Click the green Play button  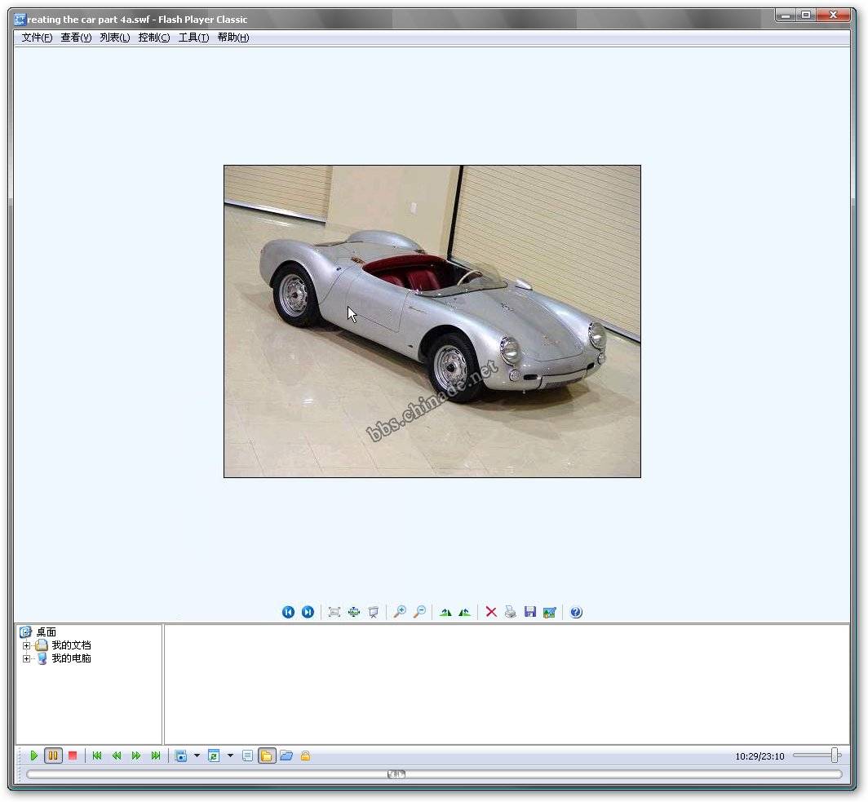33,756
